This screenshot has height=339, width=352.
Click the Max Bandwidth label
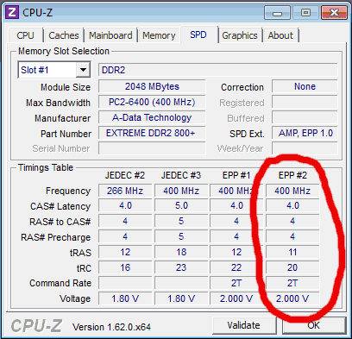point(58,103)
